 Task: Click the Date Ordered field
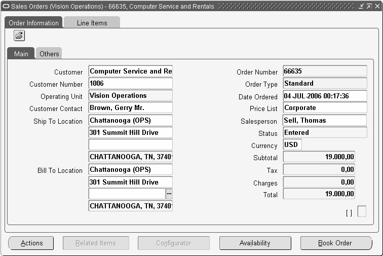click(x=325, y=96)
